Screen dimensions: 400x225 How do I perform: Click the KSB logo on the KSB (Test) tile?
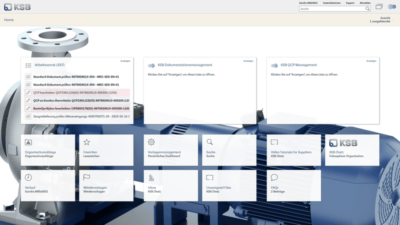pos(343,143)
